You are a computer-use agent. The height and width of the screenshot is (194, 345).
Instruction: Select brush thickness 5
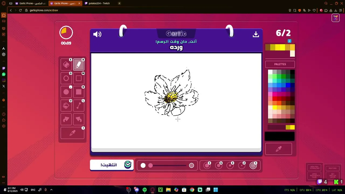pyautogui.click(x=207, y=165)
